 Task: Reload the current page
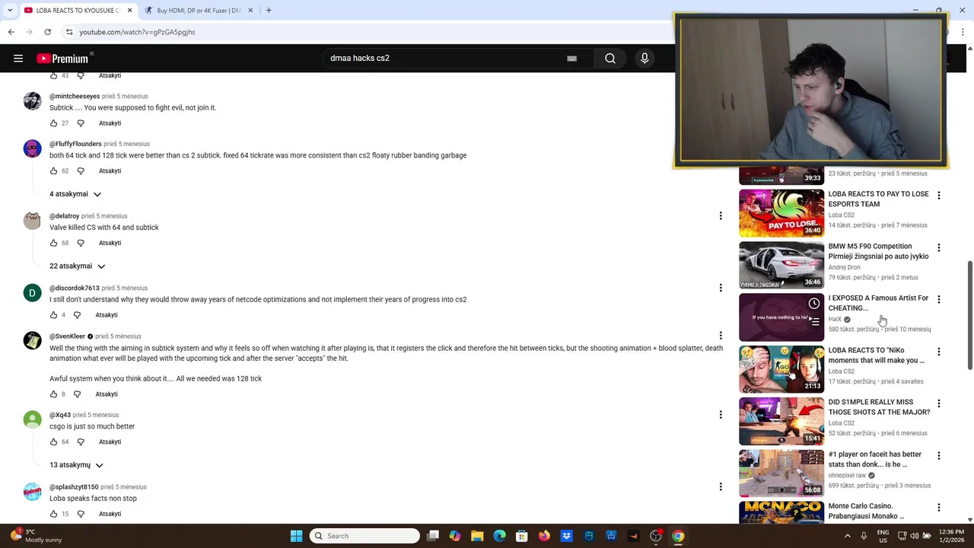pos(47,32)
